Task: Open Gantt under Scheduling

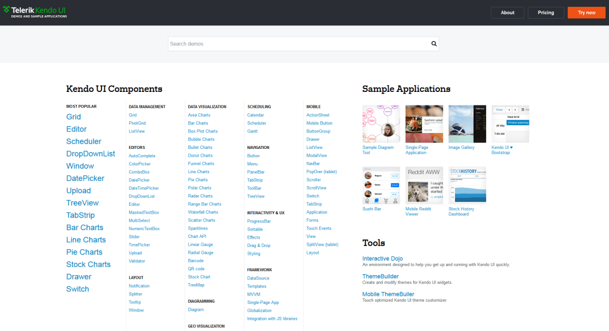Action: point(252,131)
